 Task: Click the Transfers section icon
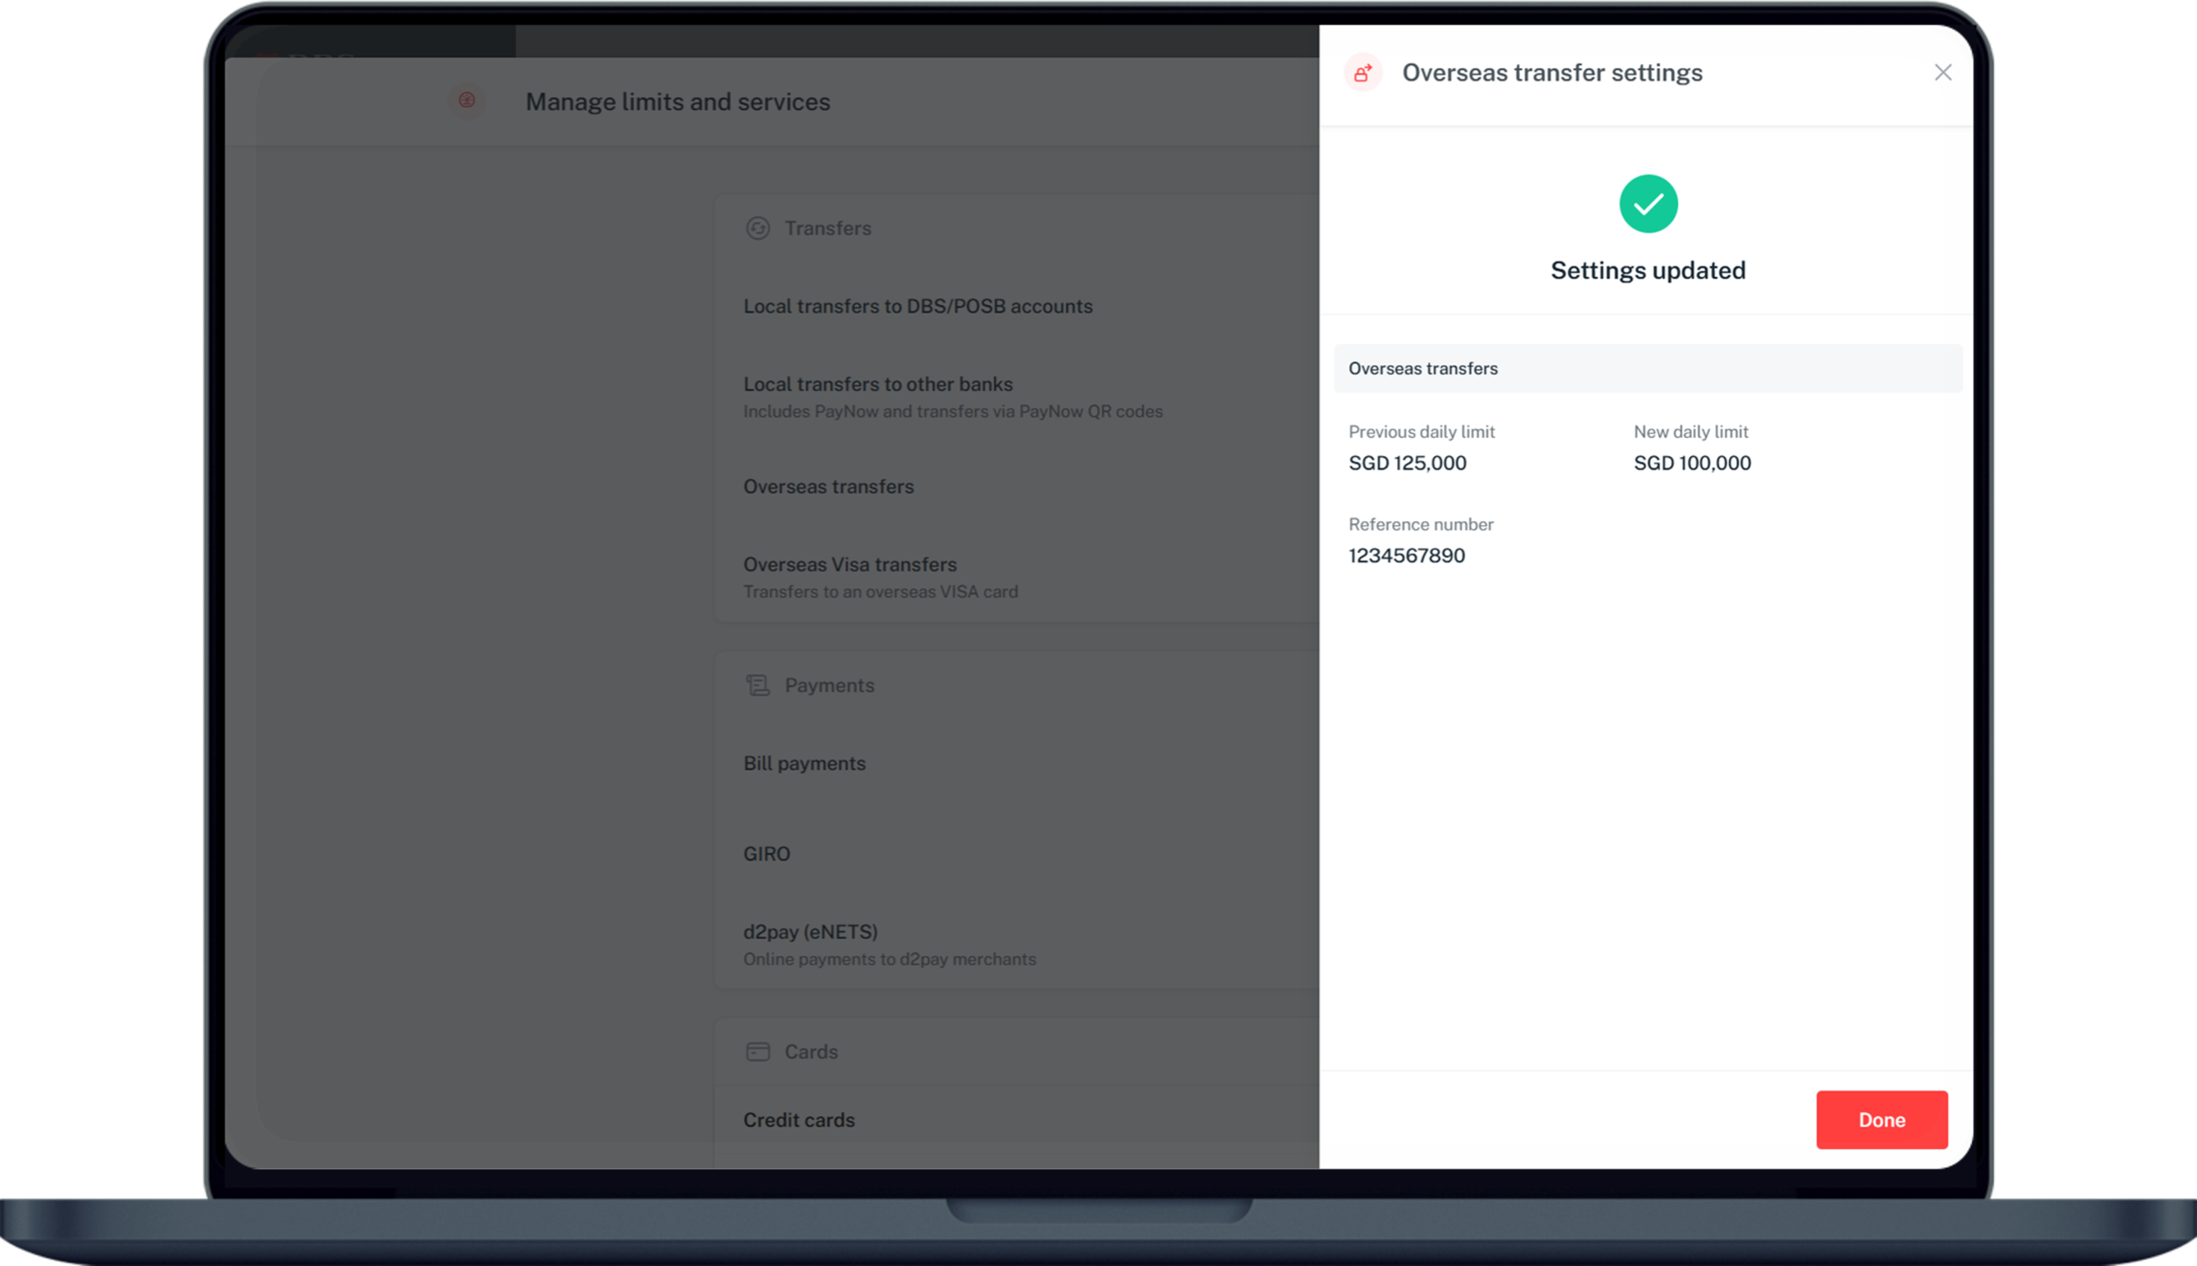coord(757,229)
